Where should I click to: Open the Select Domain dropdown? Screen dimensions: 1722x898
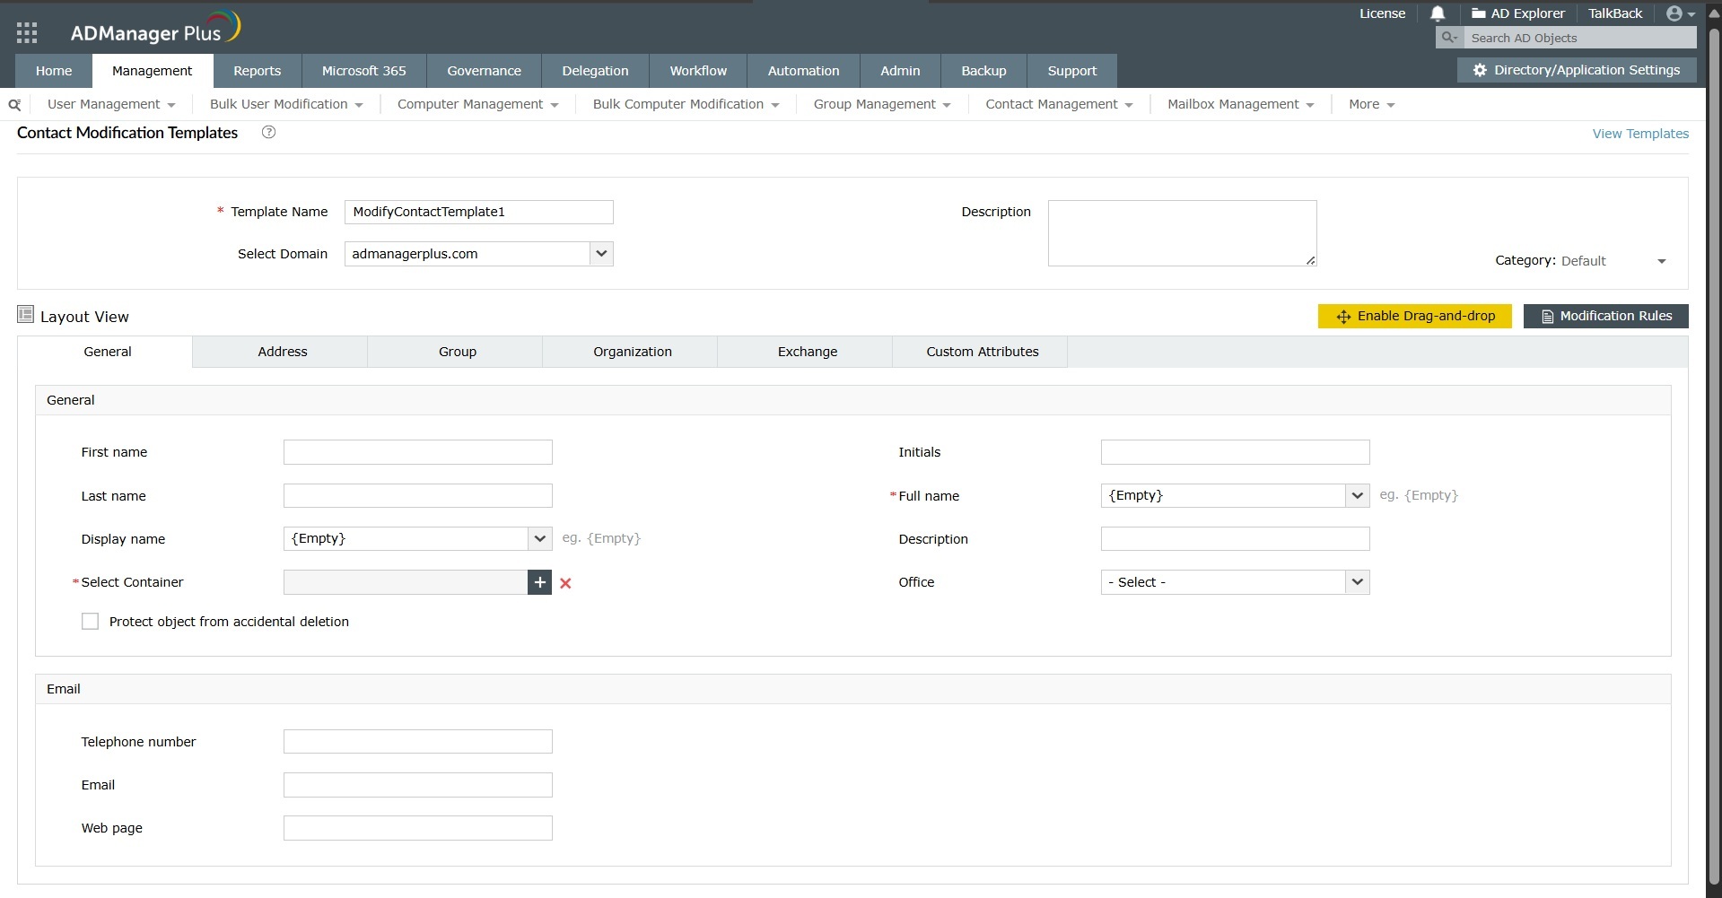pyautogui.click(x=600, y=254)
